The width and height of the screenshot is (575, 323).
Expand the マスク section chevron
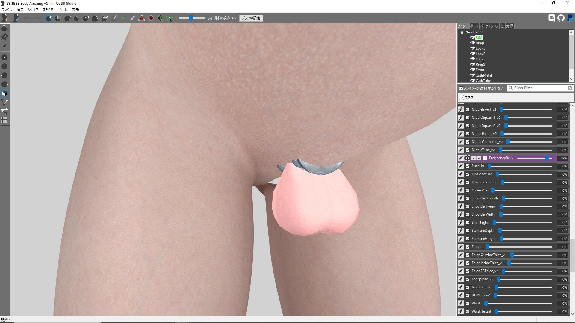pyautogui.click(x=461, y=98)
